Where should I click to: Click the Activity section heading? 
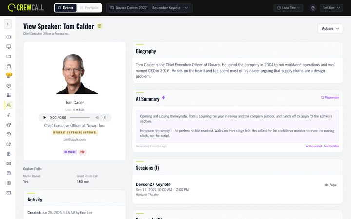[35, 200]
